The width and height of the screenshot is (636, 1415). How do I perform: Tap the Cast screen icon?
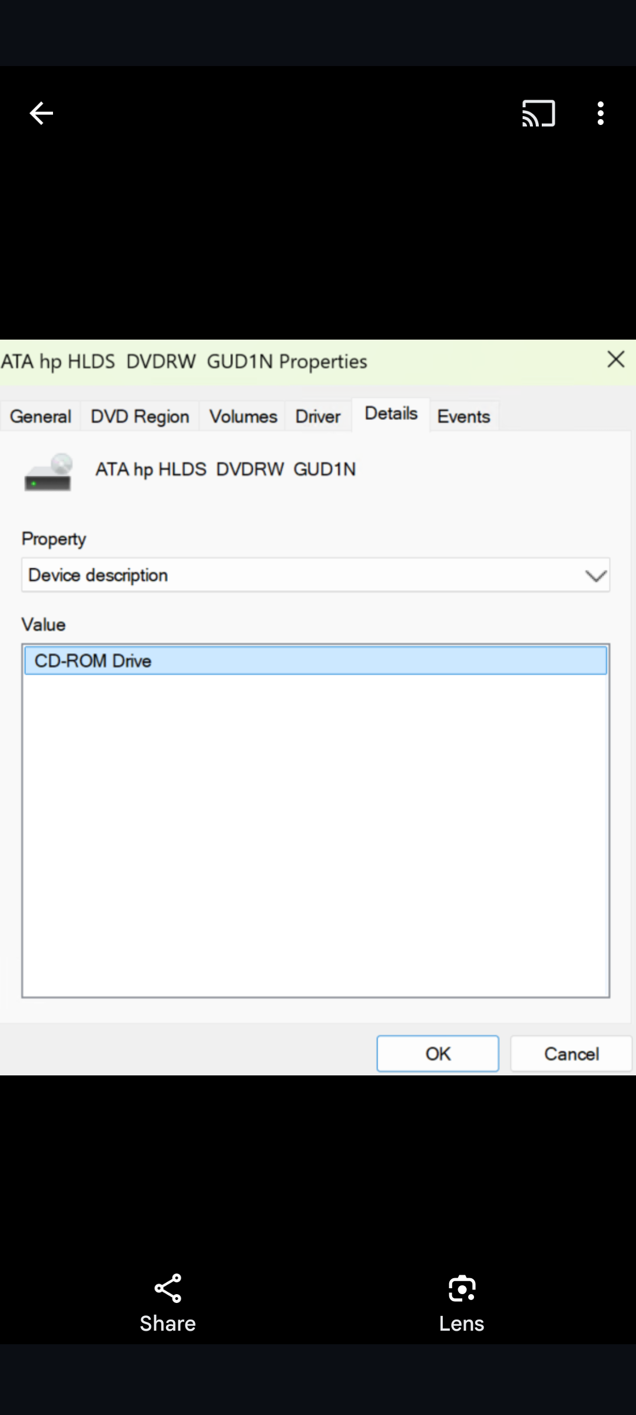point(538,113)
